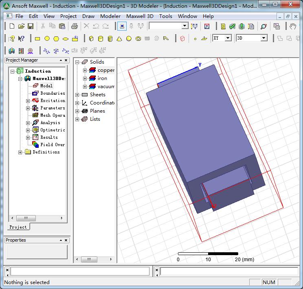Image resolution: width=303 pixels, height=289 pixels.
Task: Click the Rotate objects icon
Action: click(56, 51)
